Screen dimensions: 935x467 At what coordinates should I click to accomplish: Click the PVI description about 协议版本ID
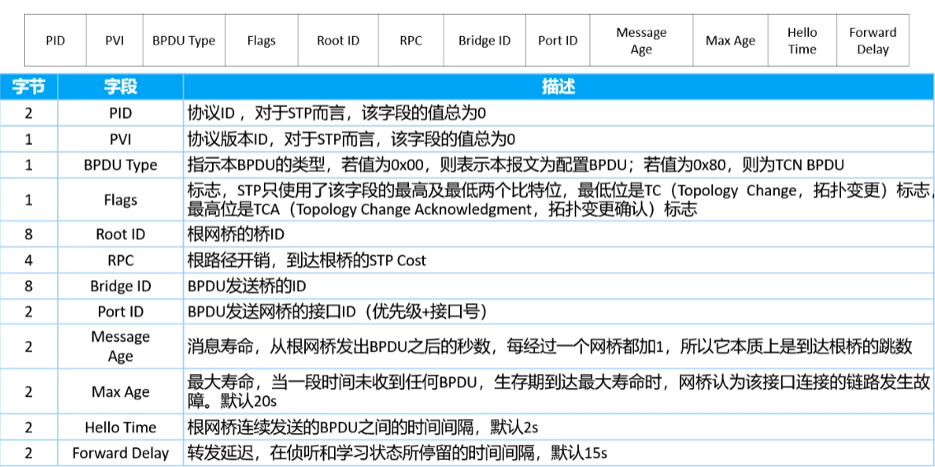click(x=559, y=139)
